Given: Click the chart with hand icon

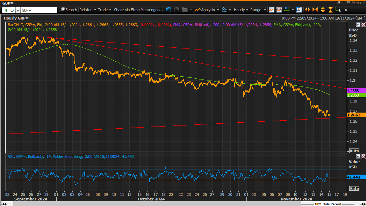Looking at the screenshot, I should coord(279,10).
